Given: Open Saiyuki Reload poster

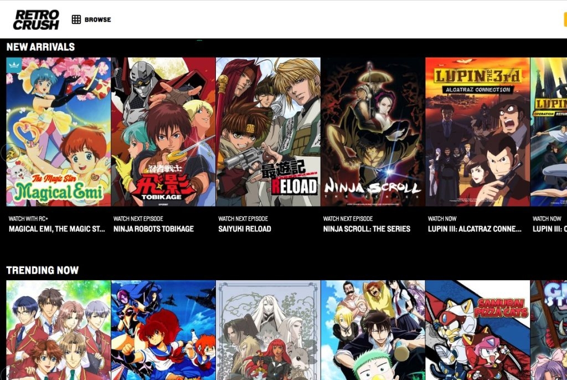Looking at the screenshot, I should tap(269, 132).
